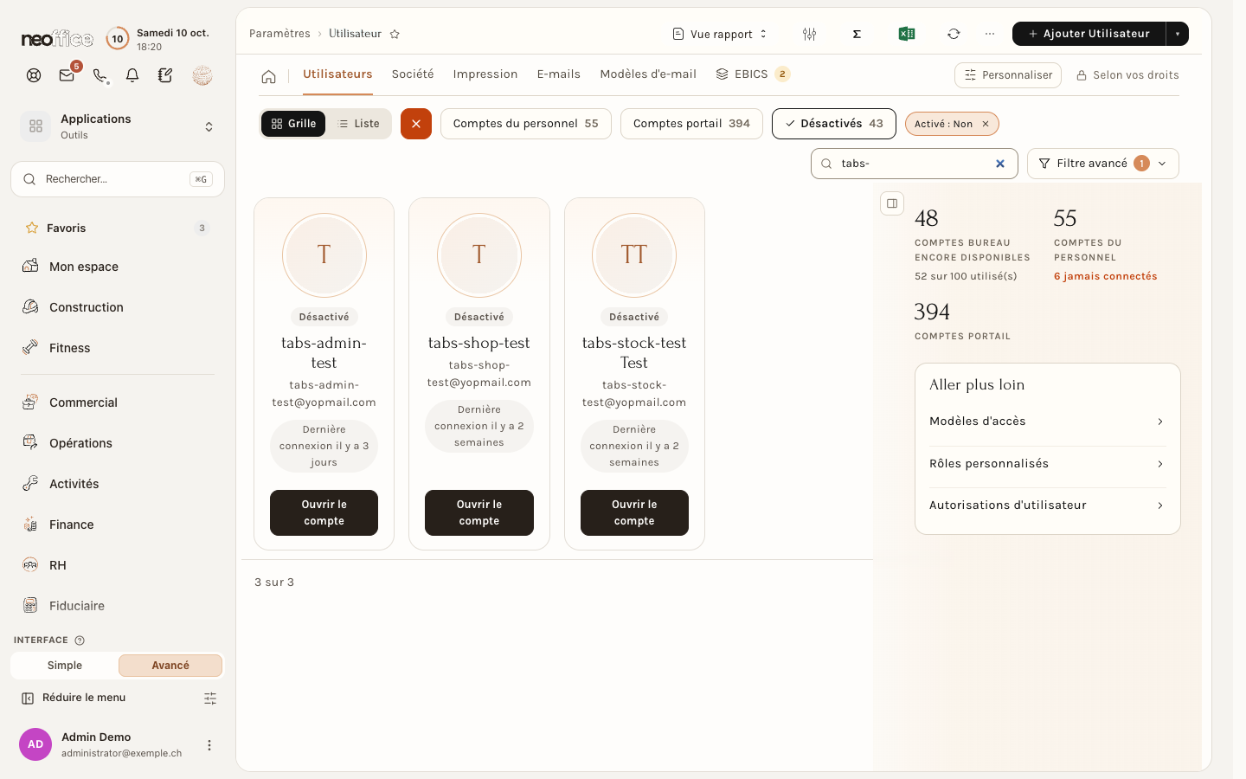Remove the Activé : Non filter tag

(x=986, y=124)
